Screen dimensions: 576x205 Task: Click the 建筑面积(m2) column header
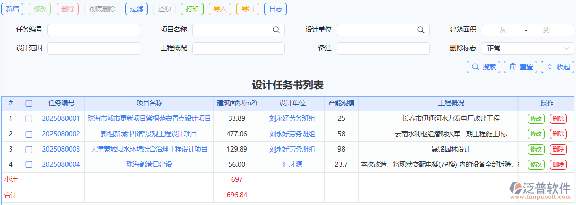(237, 103)
